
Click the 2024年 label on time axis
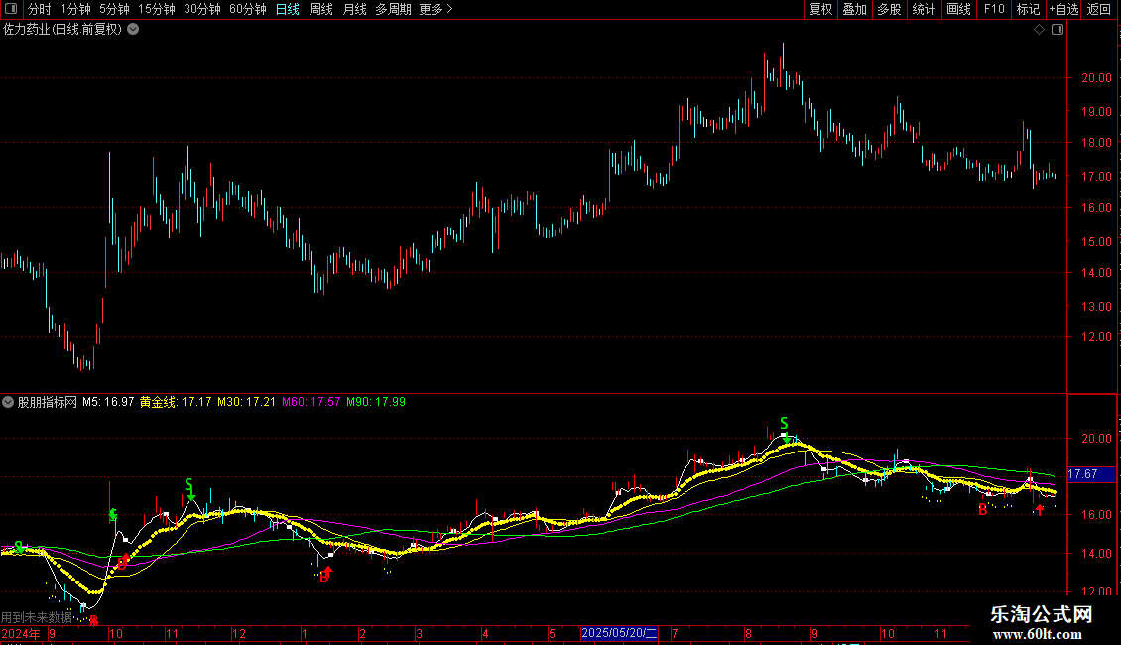click(22, 633)
